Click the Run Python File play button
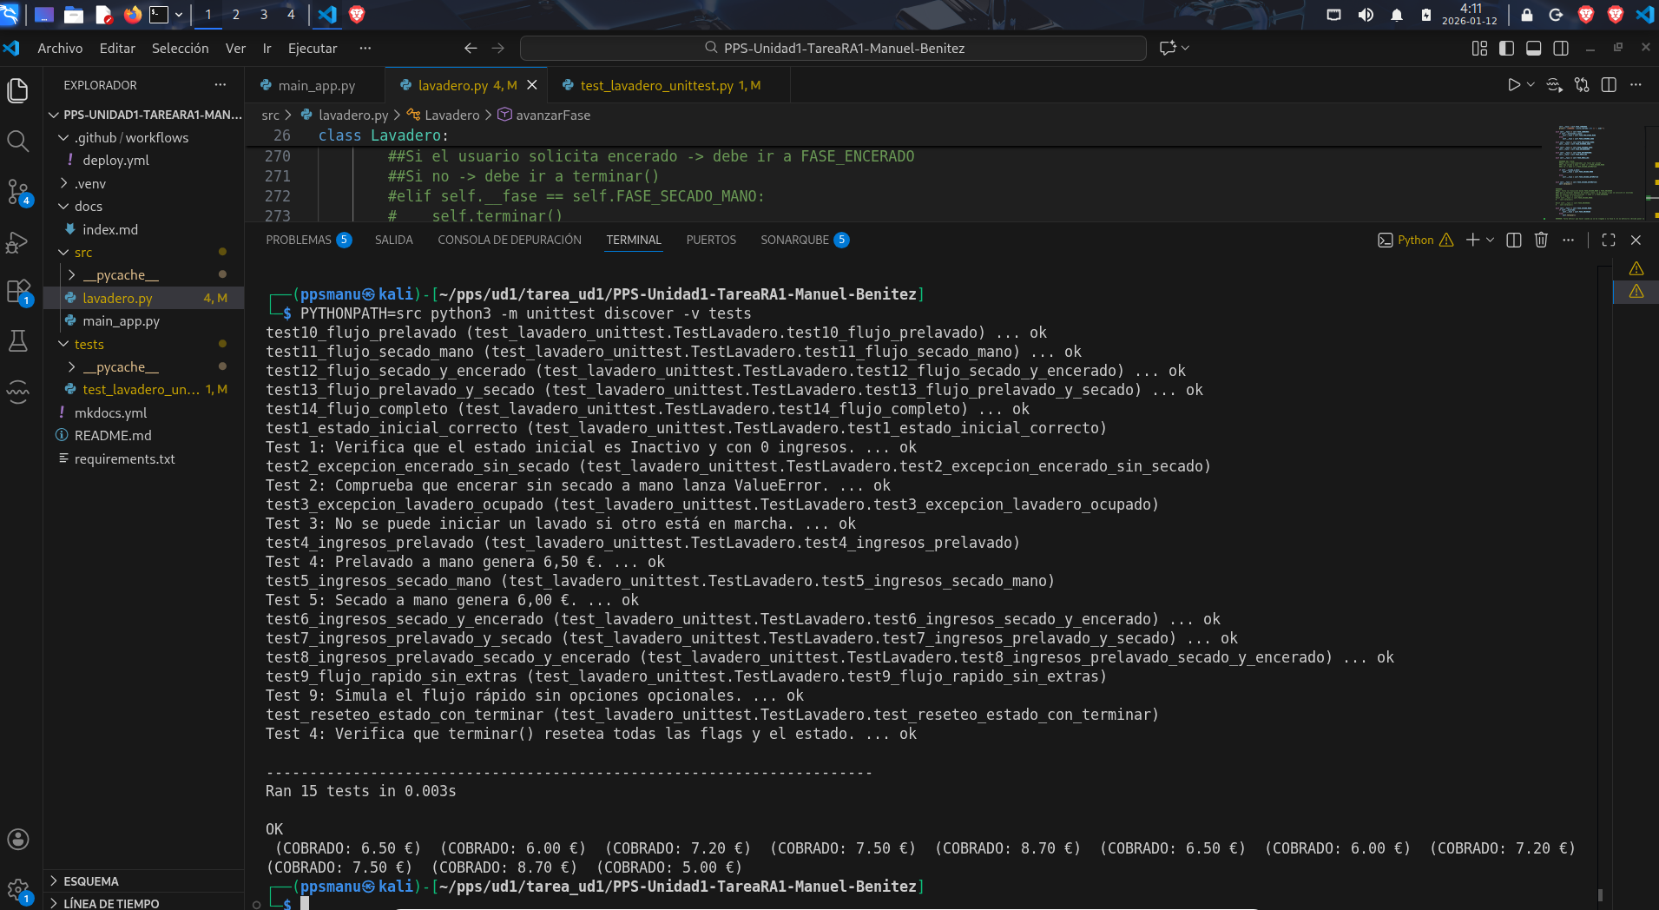This screenshot has height=910, width=1659. (1513, 85)
